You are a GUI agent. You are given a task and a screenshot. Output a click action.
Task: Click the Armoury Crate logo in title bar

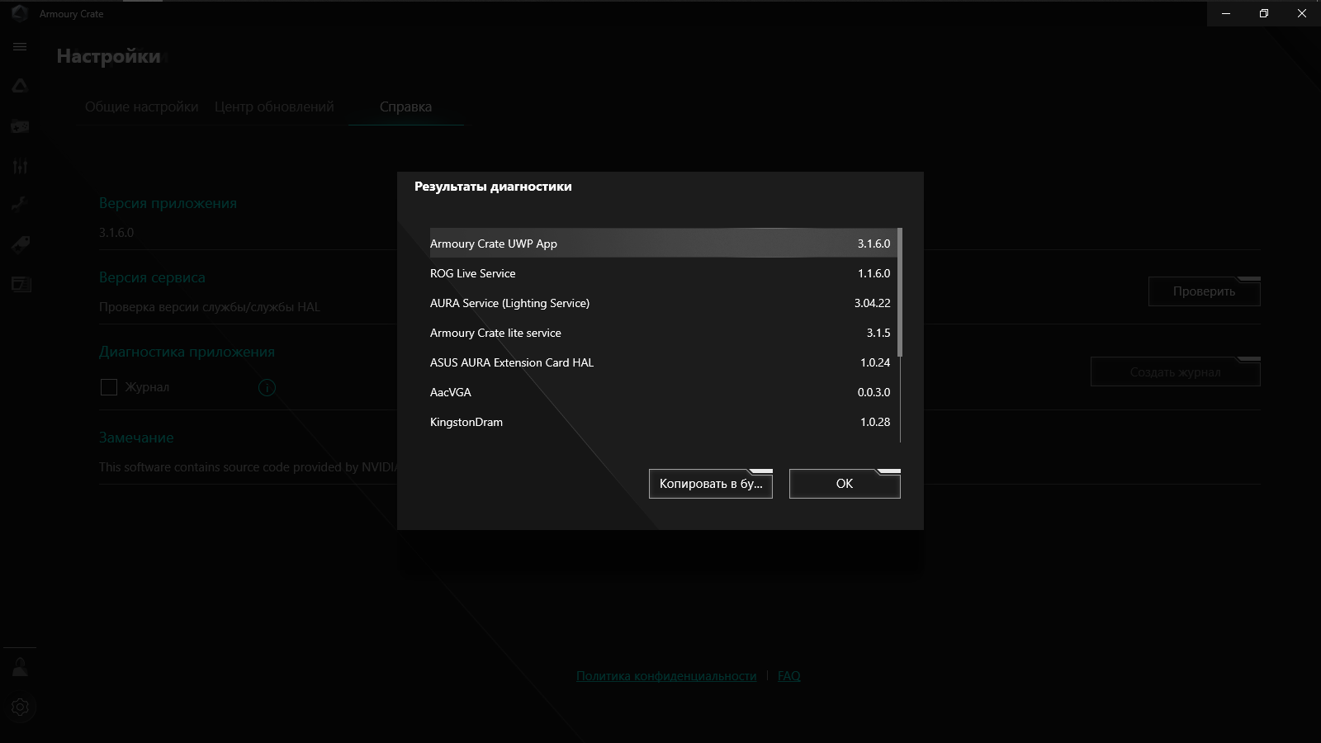[x=20, y=13]
